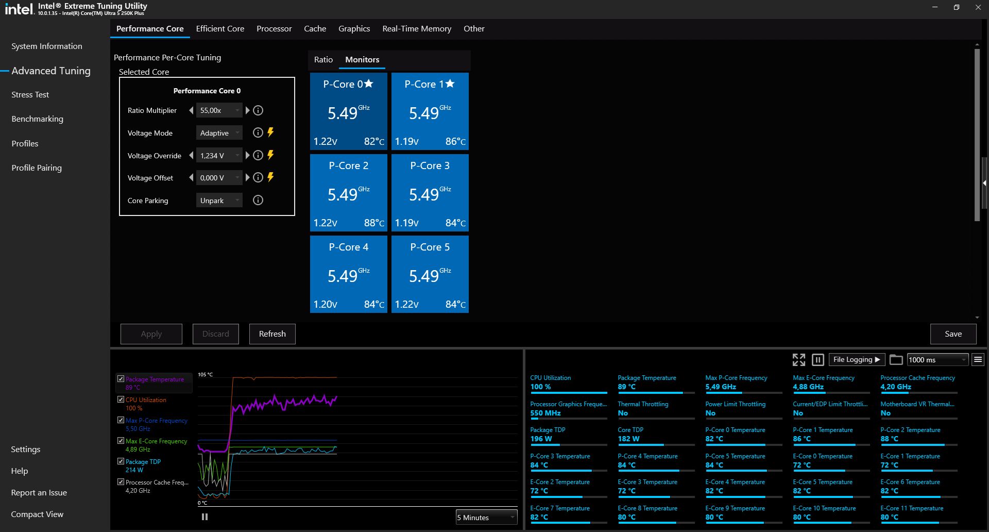Uncheck Max E-Core Frequency graph checkbox
989x532 pixels.
[121, 440]
